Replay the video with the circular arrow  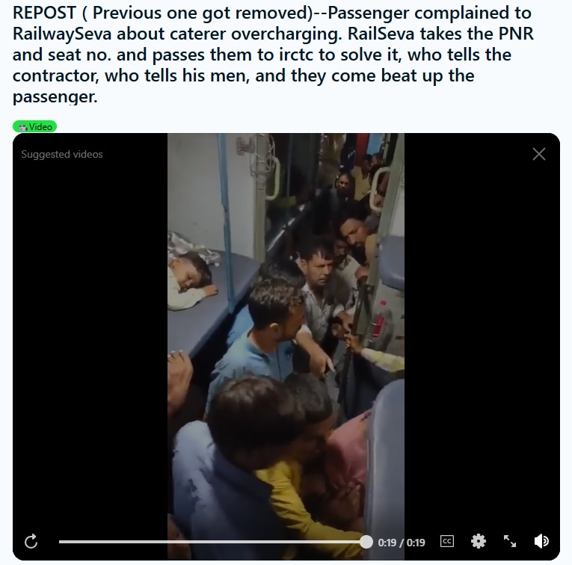click(31, 541)
